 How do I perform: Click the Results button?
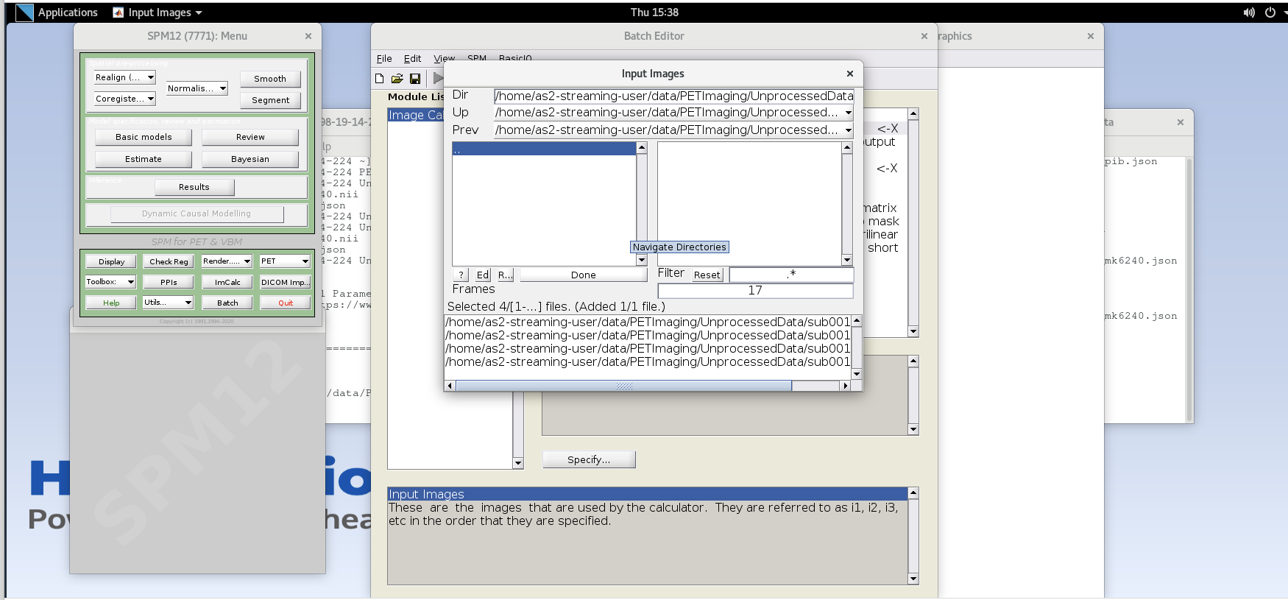pos(194,187)
